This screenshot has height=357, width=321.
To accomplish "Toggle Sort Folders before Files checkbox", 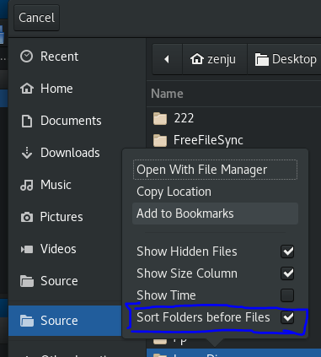I will point(287,317).
